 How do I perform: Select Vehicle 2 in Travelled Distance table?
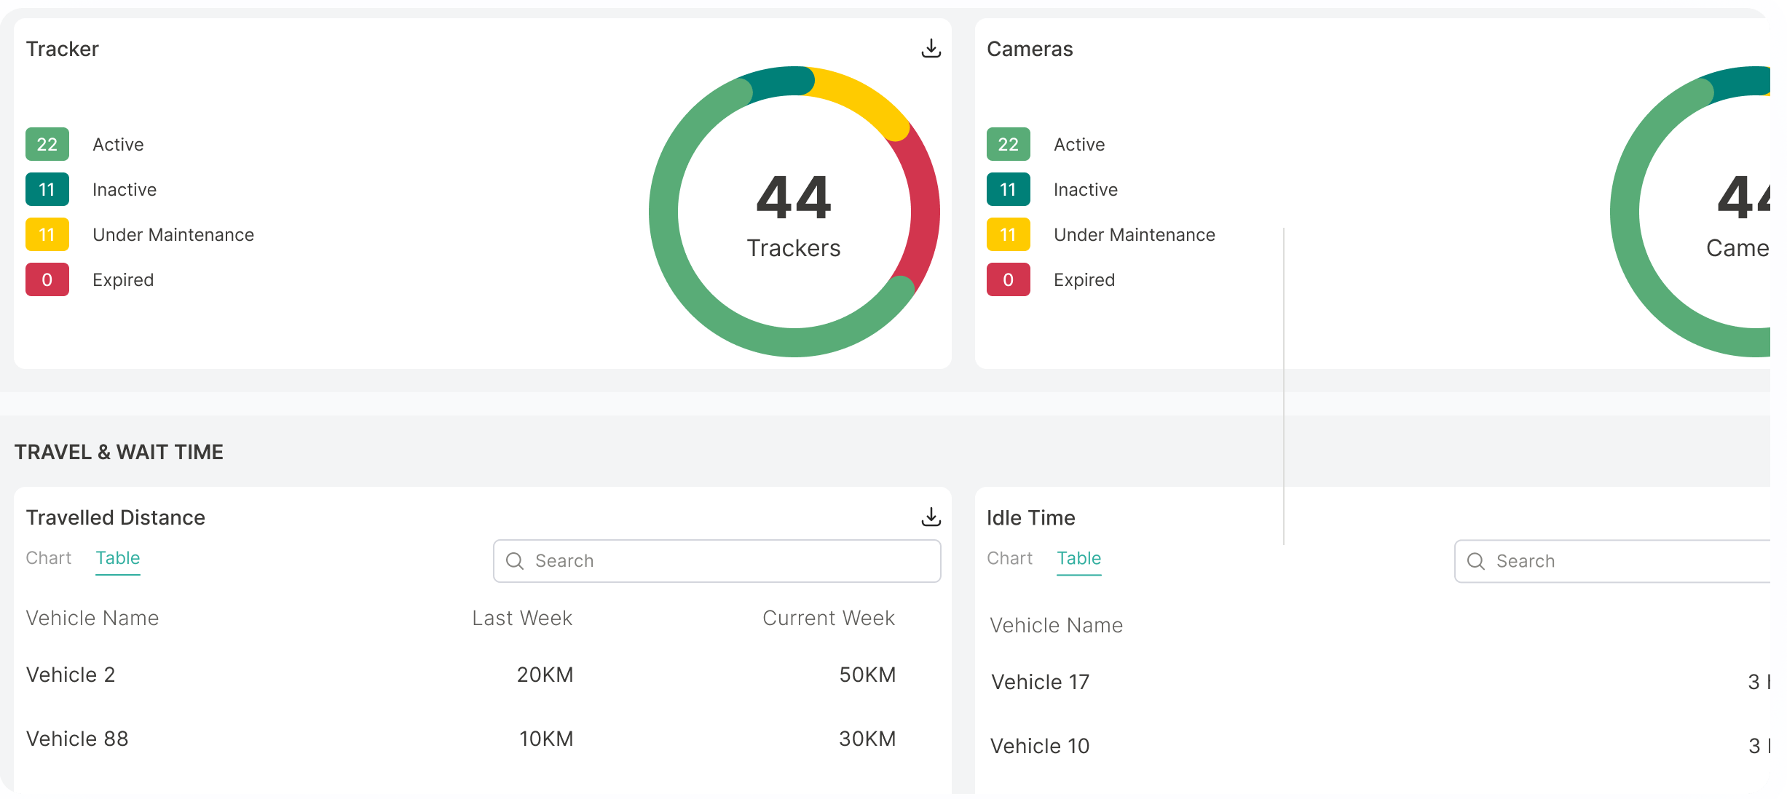[x=71, y=674]
